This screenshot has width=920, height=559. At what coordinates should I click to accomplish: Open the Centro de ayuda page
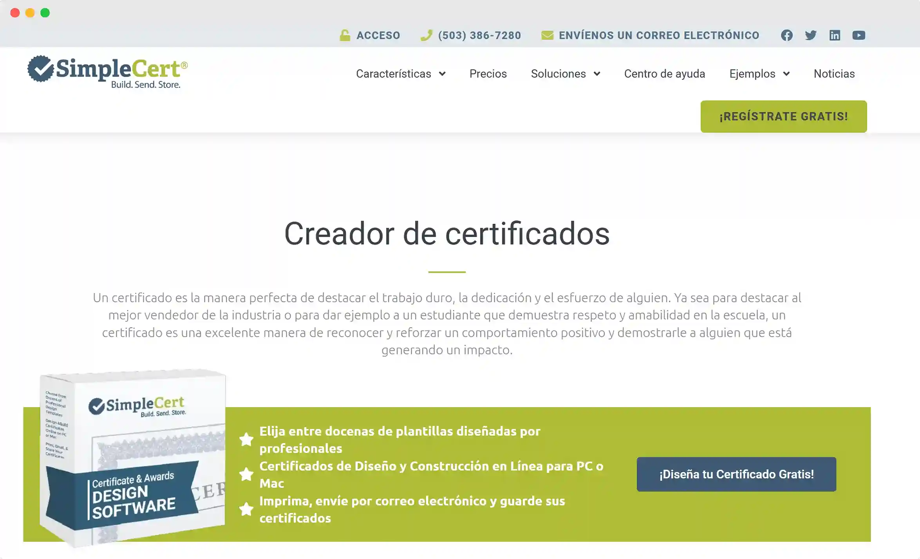pyautogui.click(x=664, y=74)
